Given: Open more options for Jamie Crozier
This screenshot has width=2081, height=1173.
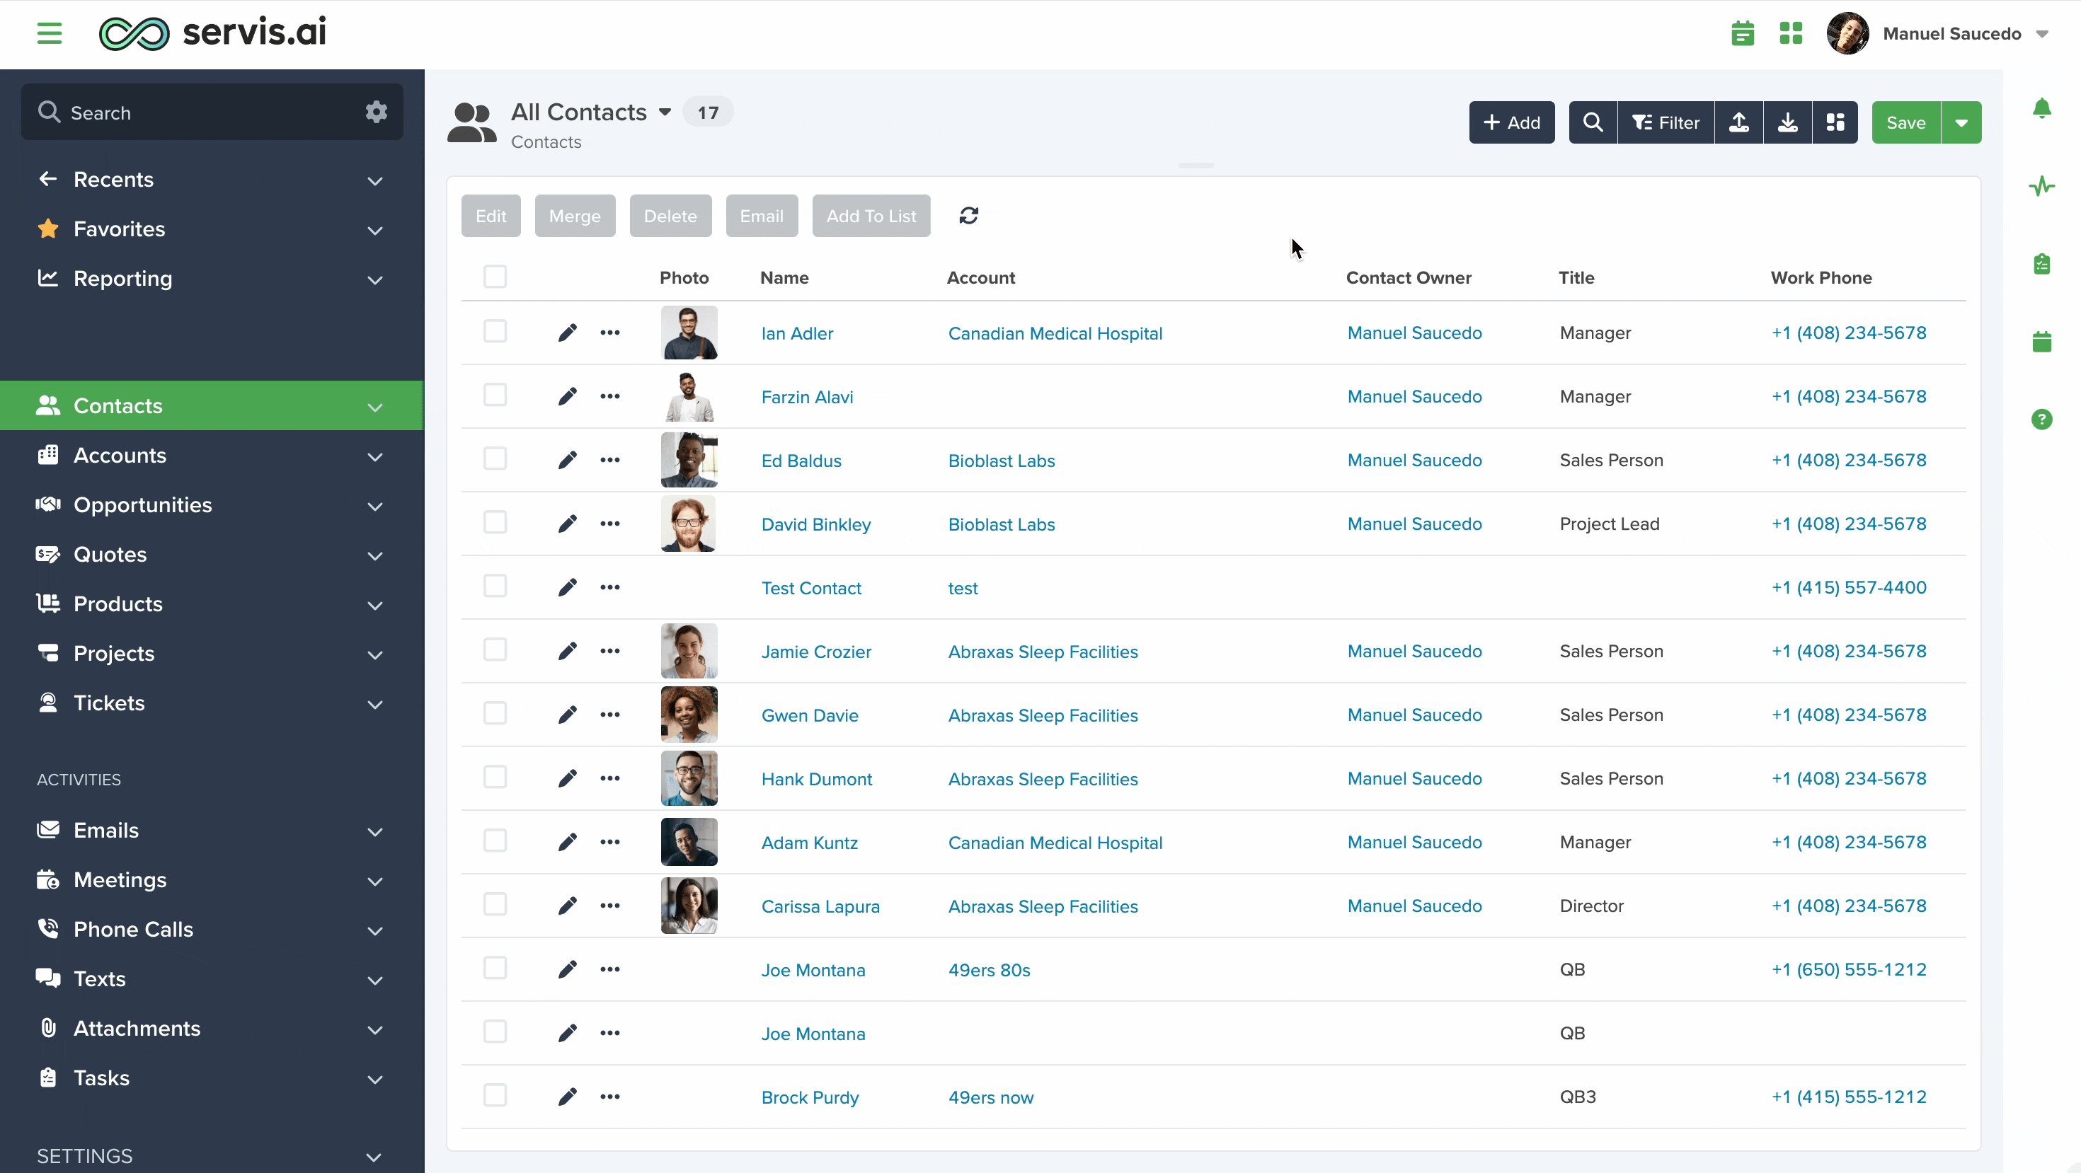Looking at the screenshot, I should point(610,651).
